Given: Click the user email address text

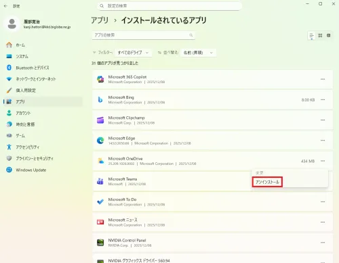Looking at the screenshot, I should point(47,27).
